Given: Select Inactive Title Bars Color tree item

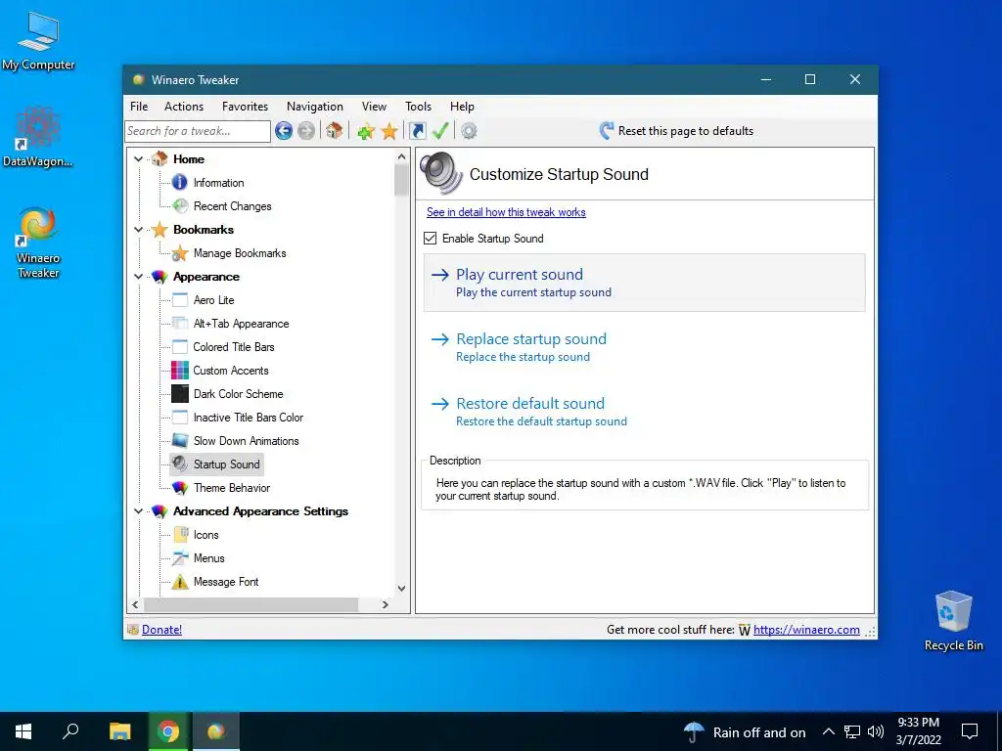Looking at the screenshot, I should [x=248, y=417].
